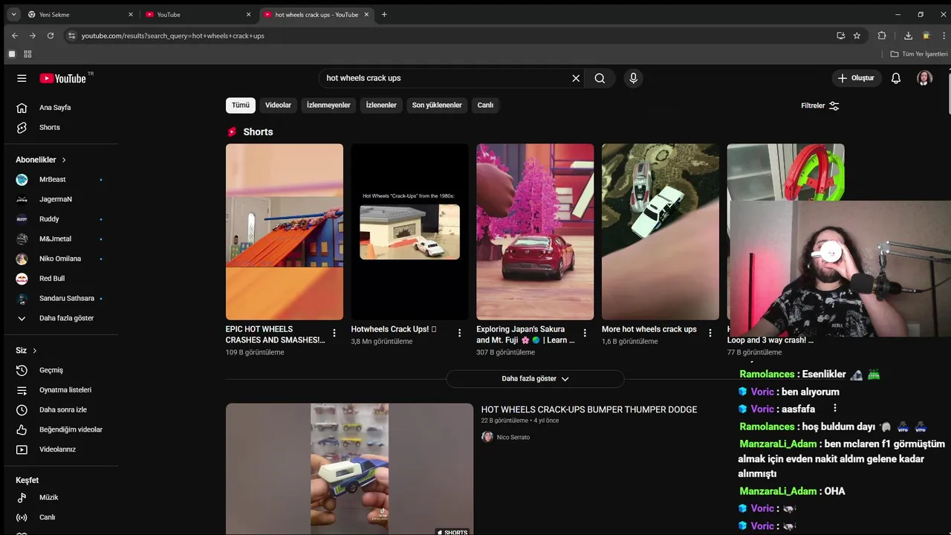Image resolution: width=951 pixels, height=535 pixels.
Task: Click the magnifier search button
Action: coord(600,78)
